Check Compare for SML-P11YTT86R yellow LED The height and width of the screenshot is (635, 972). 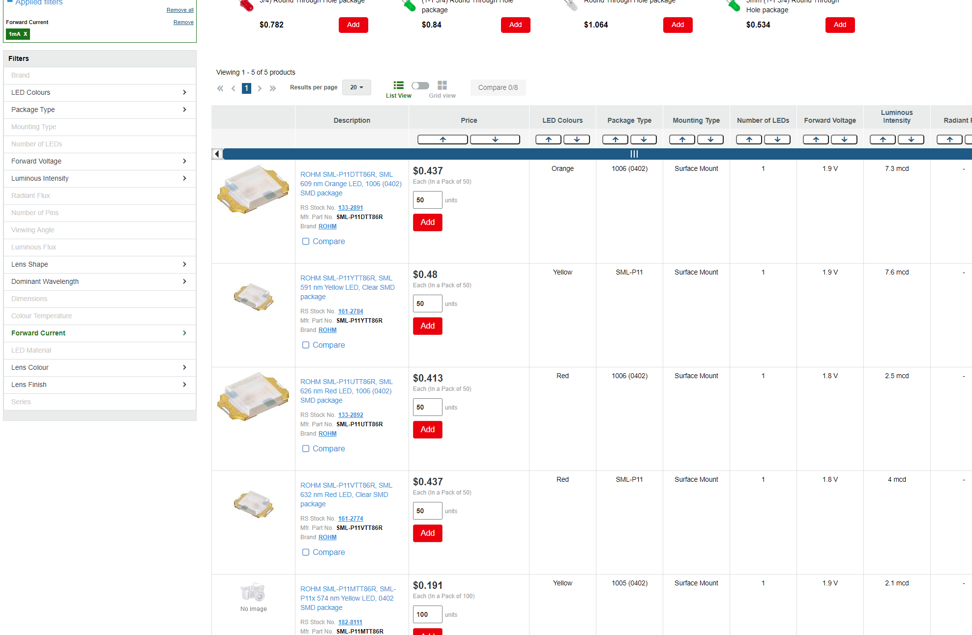point(306,345)
